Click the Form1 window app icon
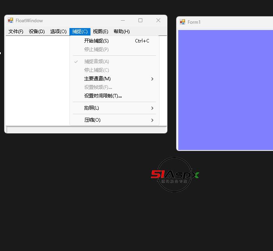Image resolution: width=273 pixels, height=251 pixels. [183, 22]
